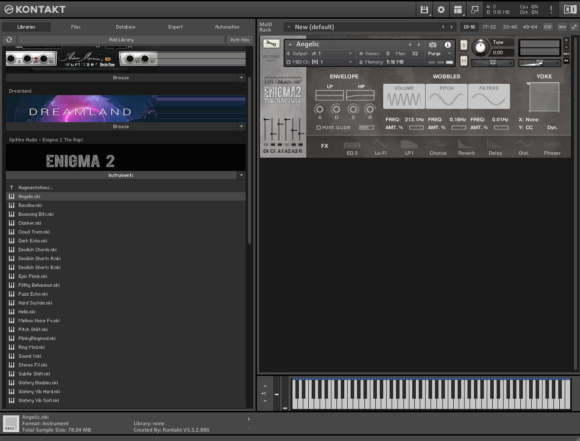This screenshot has height=441, width=580.
Task: Enable the Port. Glide checkbox
Action: 319,128
